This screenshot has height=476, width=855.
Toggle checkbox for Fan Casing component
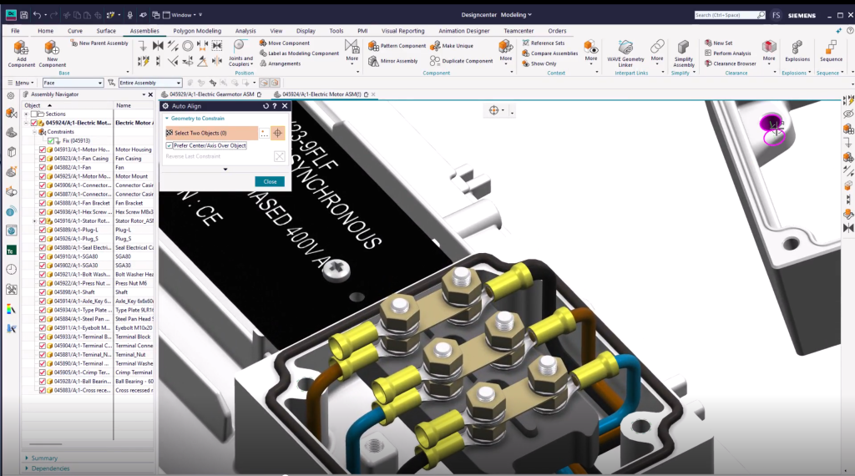click(x=43, y=159)
